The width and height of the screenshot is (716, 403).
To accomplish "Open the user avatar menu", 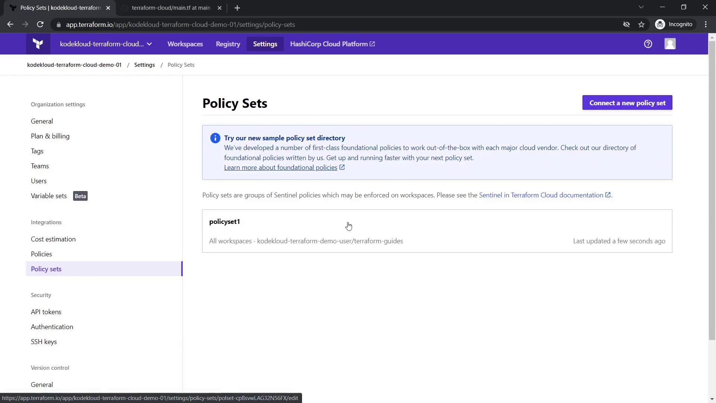I will pos(670,44).
